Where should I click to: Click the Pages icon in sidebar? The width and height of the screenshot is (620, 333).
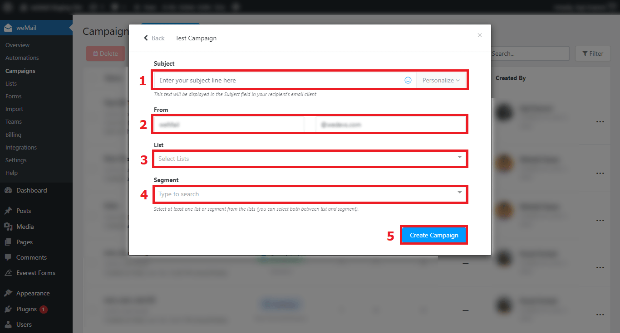click(8, 241)
